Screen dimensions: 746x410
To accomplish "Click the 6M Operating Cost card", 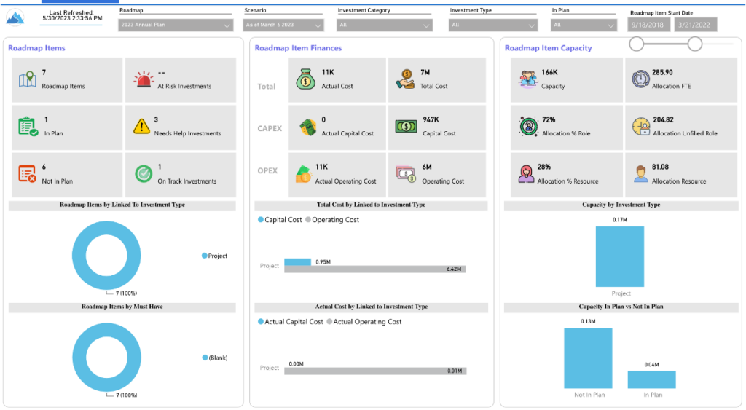I will (x=437, y=175).
